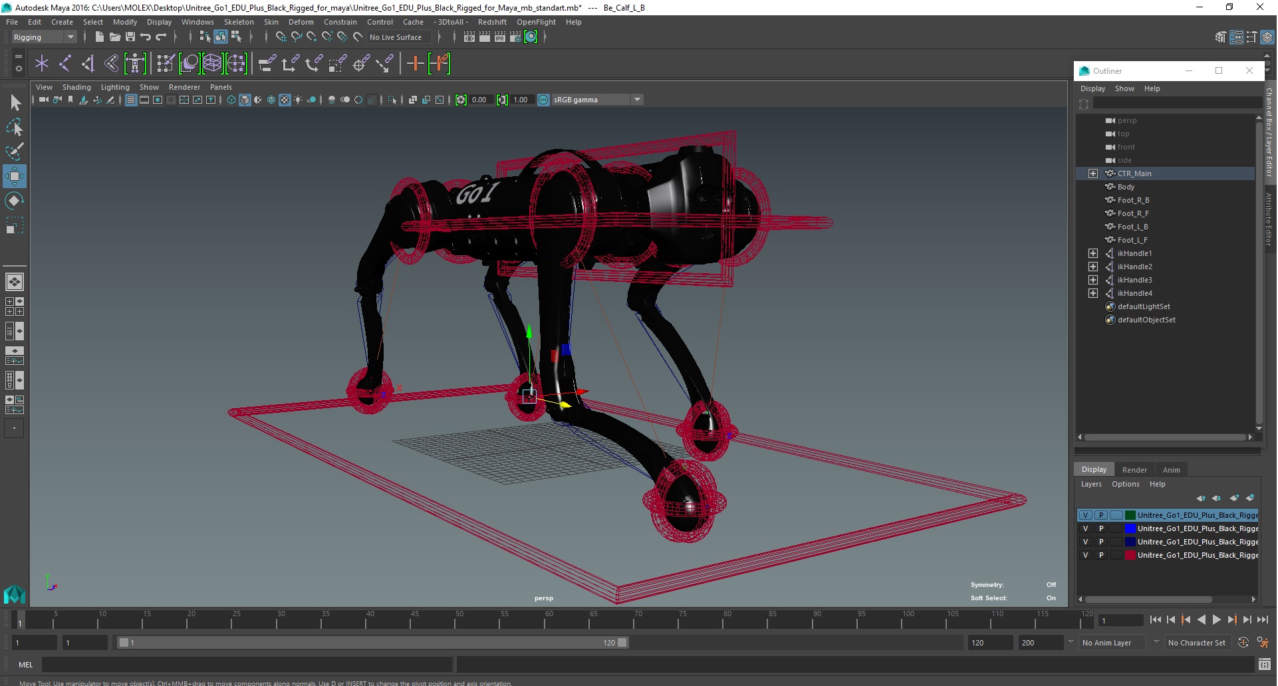Expand CTR_Main in Outliner

(x=1093, y=173)
